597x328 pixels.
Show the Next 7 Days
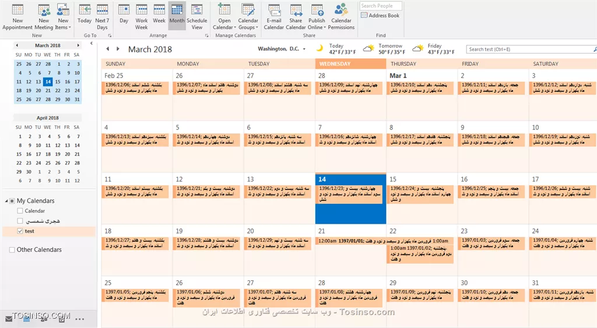coord(102,17)
